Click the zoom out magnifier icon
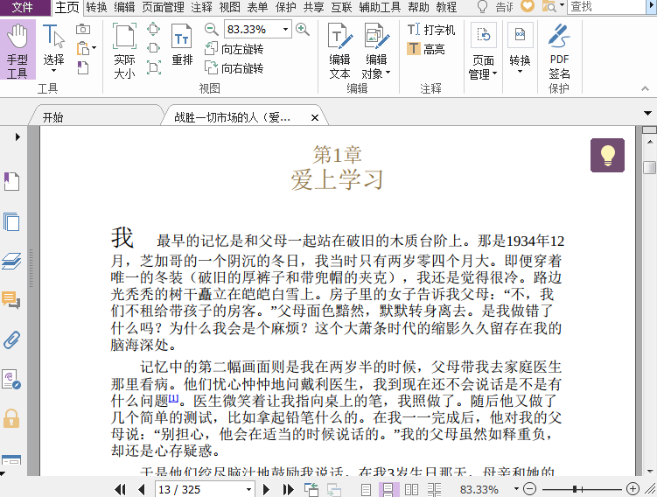 pyautogui.click(x=211, y=30)
